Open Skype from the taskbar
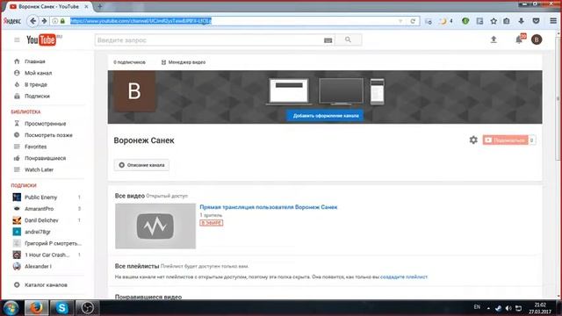The width and height of the screenshot is (562, 316). click(x=61, y=308)
